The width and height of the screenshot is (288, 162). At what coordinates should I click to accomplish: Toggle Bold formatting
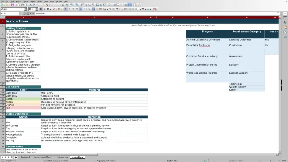point(41,9)
